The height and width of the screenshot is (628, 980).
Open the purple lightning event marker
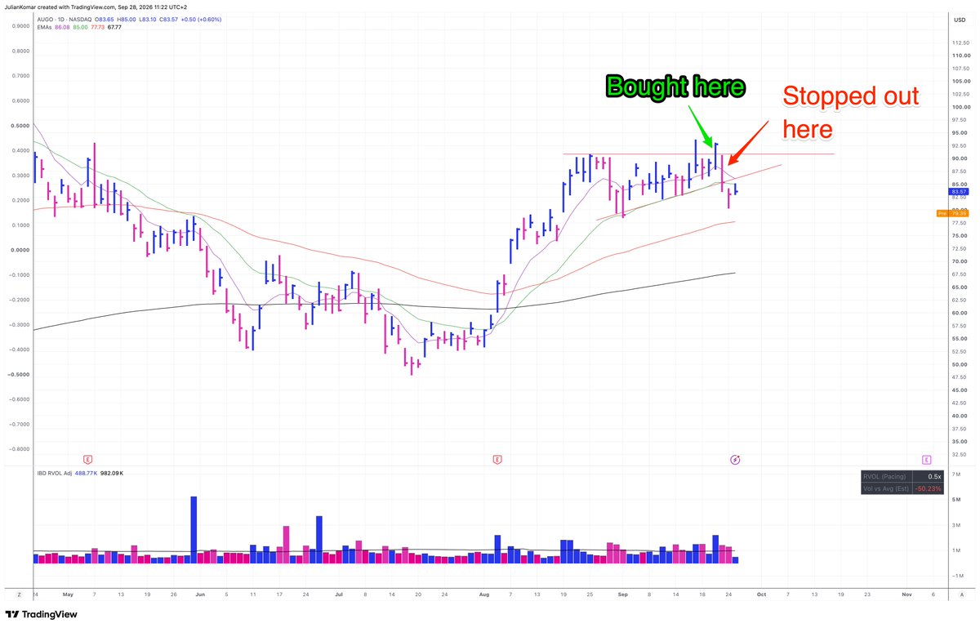734,459
